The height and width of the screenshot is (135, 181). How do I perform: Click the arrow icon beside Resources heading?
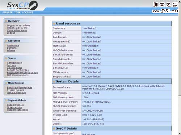pos(6,41)
